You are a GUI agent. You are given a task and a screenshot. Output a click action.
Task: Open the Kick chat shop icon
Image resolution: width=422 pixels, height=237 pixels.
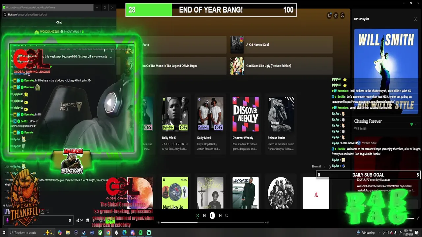coord(88,220)
